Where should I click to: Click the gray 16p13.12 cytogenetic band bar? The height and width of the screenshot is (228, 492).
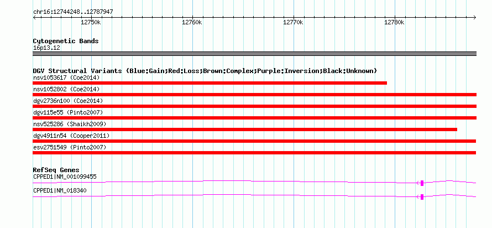pyautogui.click(x=254, y=54)
